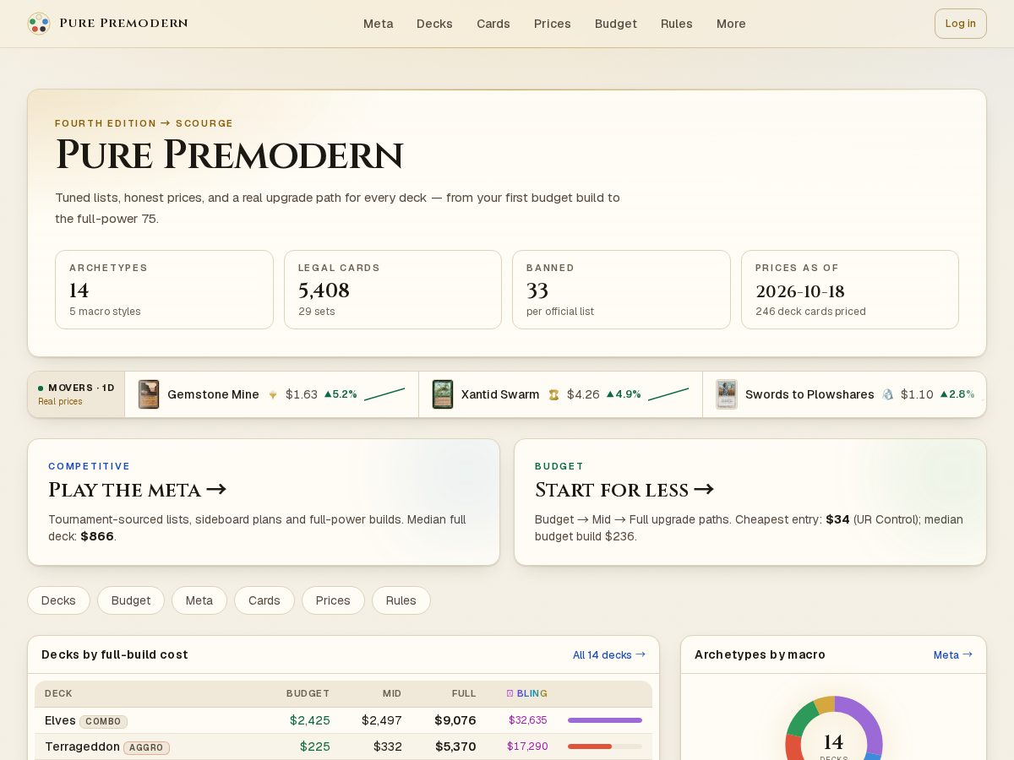
Task: Go to Cards in top navigation
Action: click(493, 24)
